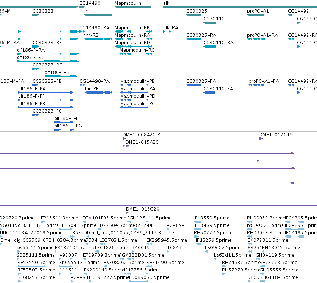The image size is (317, 283).
Task: Select the CG30325 gene label
Action: coord(197,11)
